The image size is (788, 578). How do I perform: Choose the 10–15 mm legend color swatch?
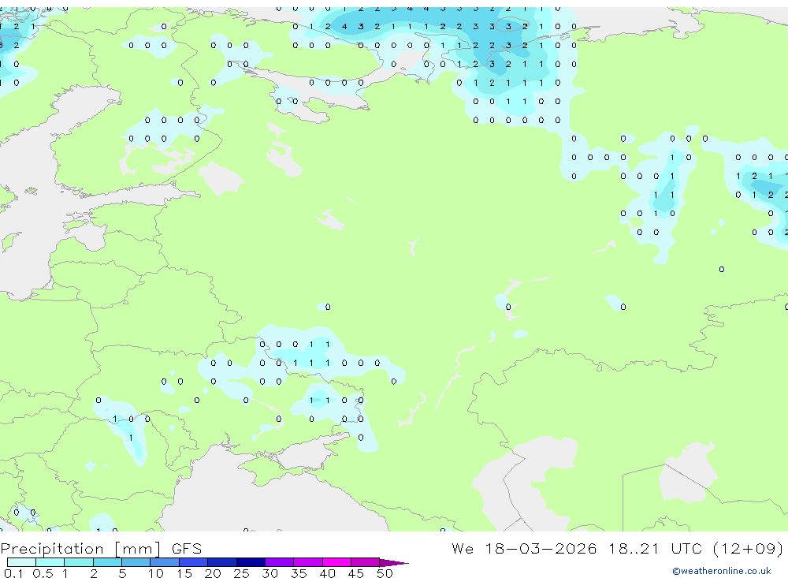[x=165, y=562]
